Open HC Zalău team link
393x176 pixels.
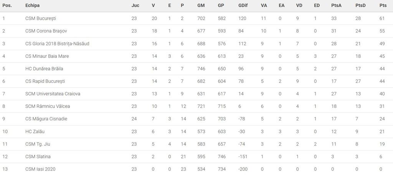[36, 132]
